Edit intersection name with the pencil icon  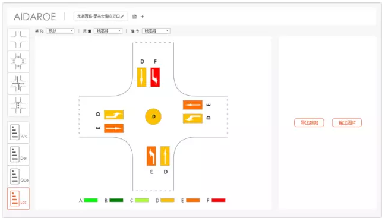[x=122, y=17]
